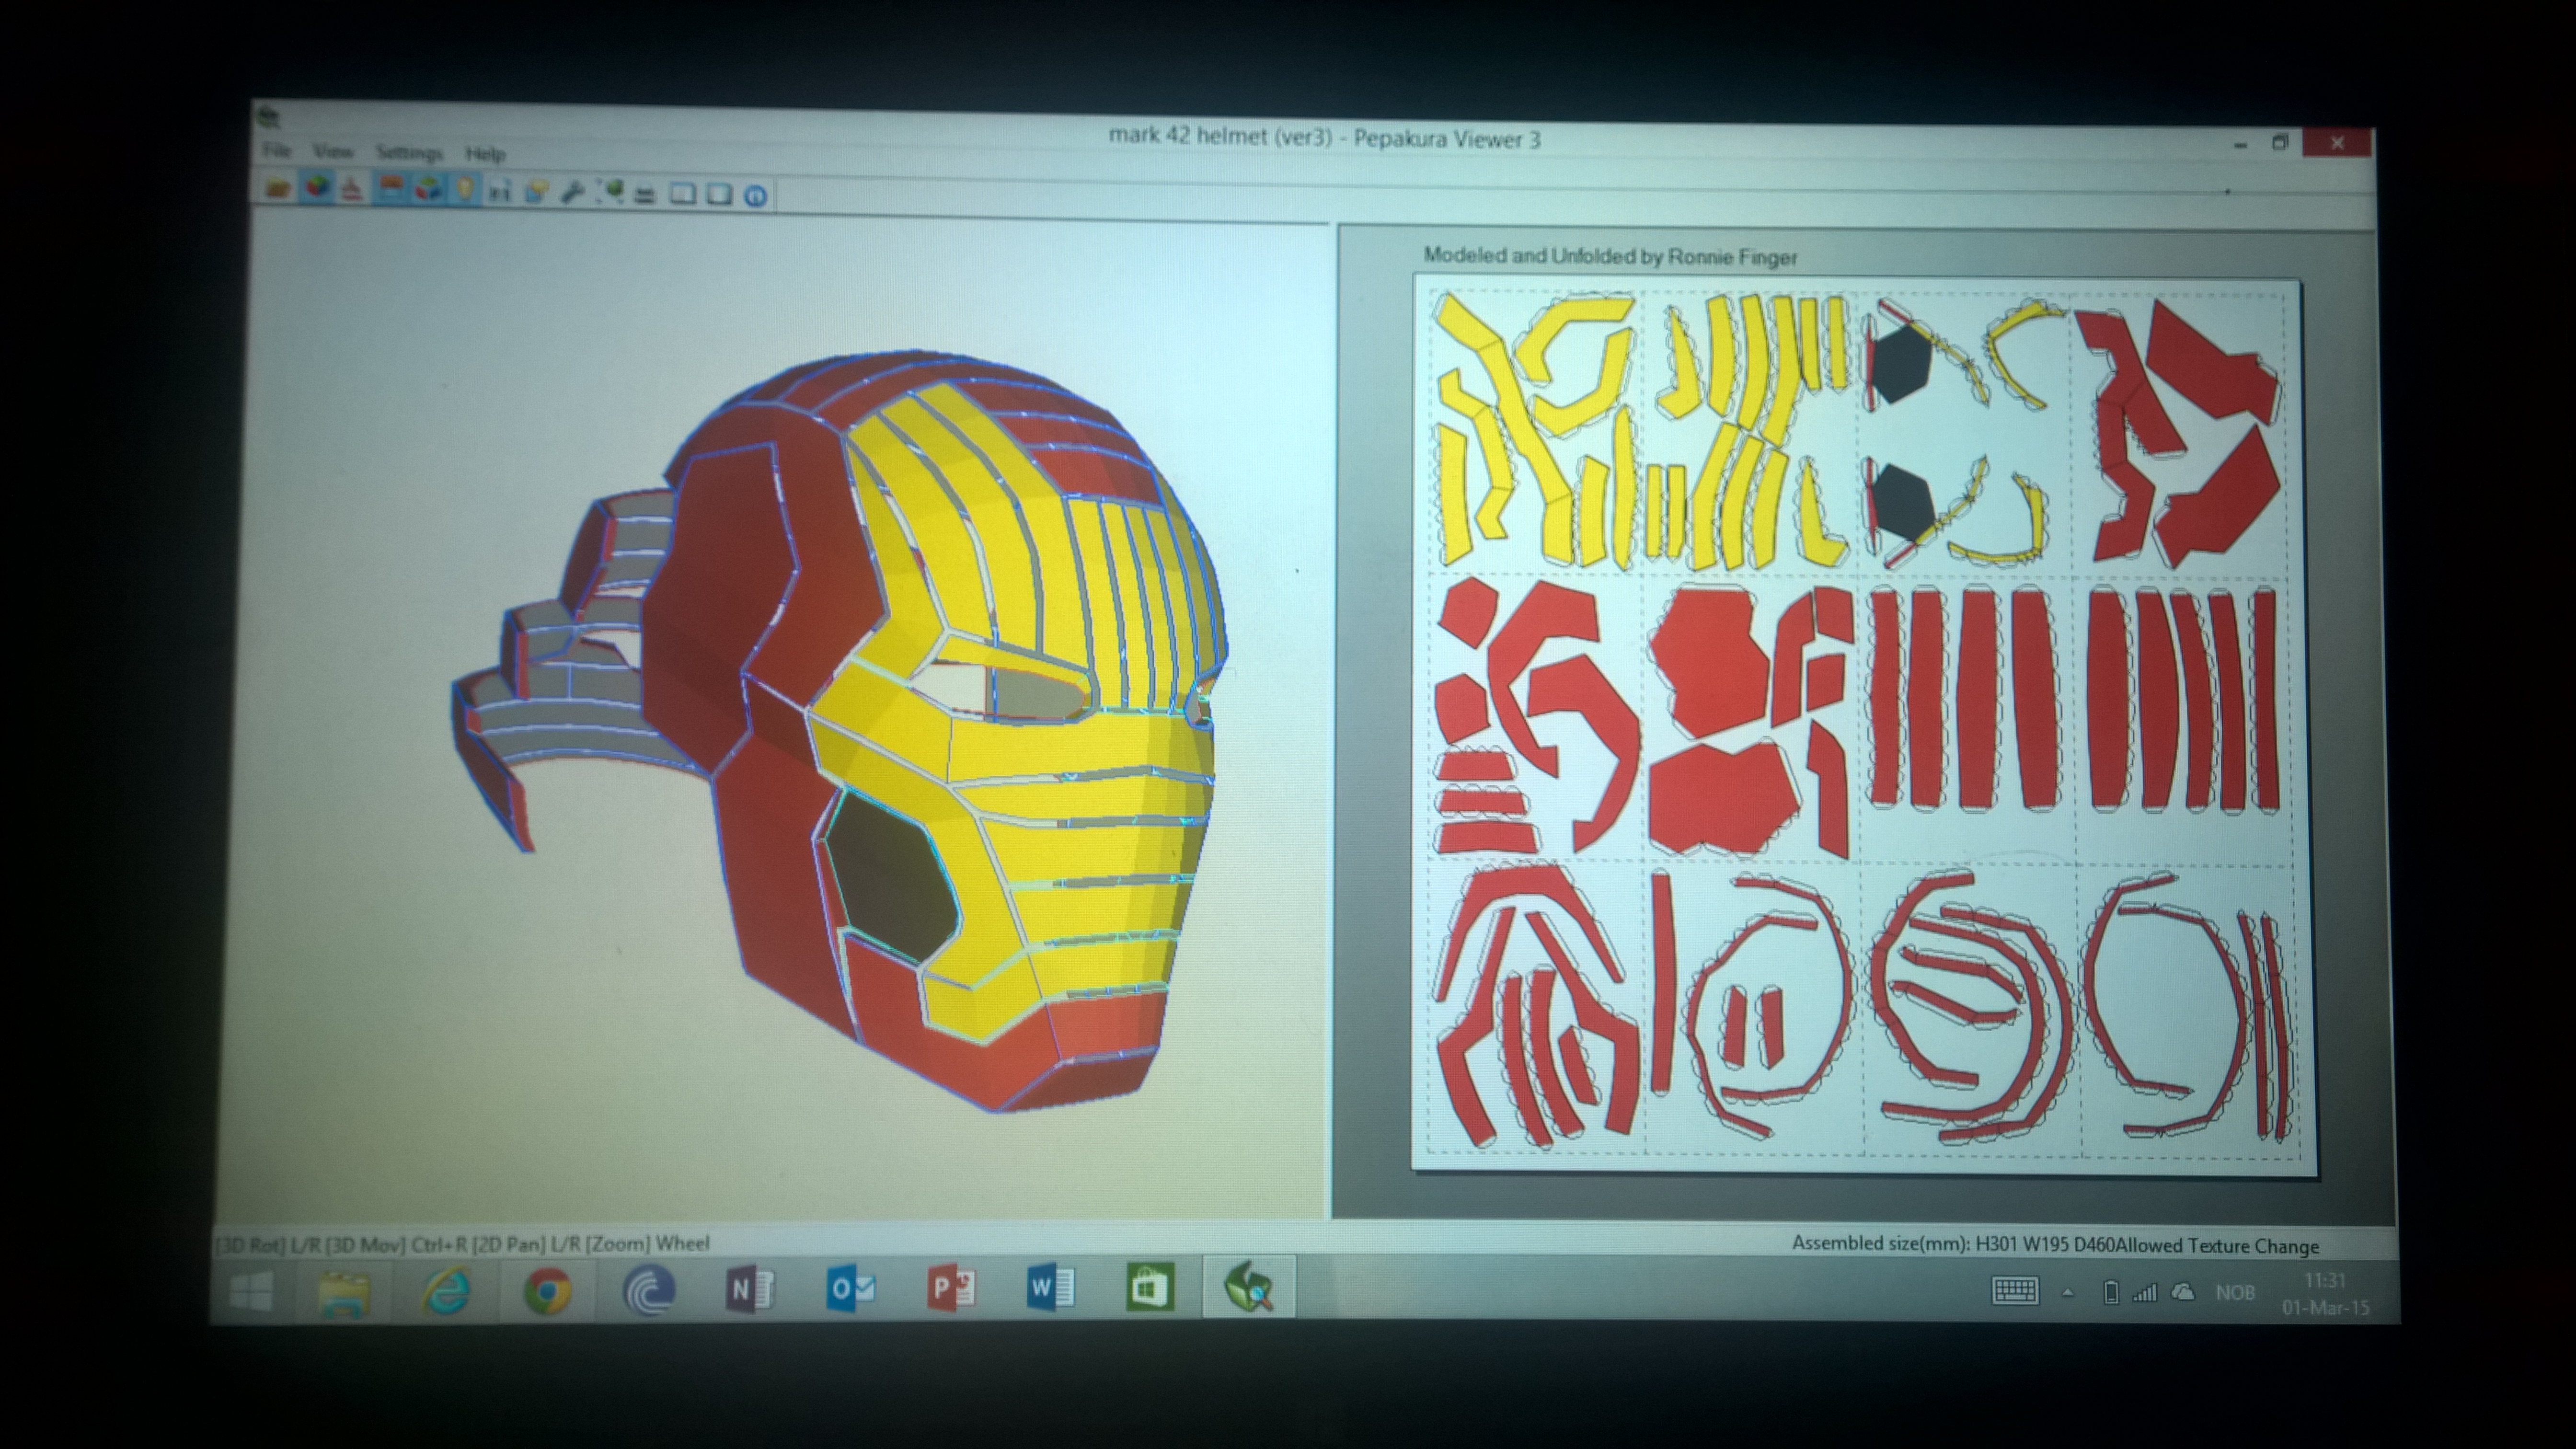Click the 3D Rot mouse hint status text
This screenshot has height=1449, width=2576.
coord(463,1244)
